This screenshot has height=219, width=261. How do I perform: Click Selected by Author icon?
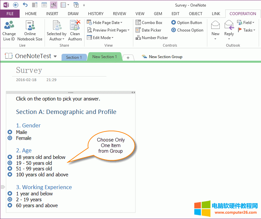pyautogui.click(x=57, y=26)
